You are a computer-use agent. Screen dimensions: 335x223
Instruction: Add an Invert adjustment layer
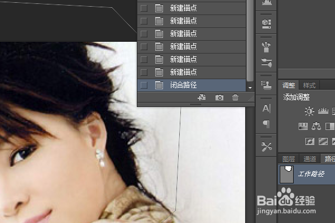click(x=310, y=141)
